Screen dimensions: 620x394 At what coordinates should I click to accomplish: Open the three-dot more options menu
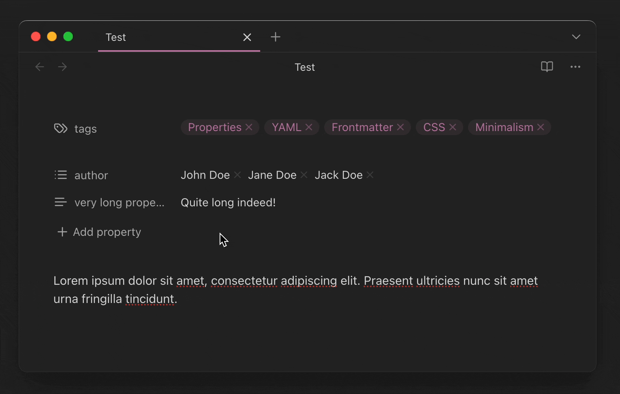575,67
